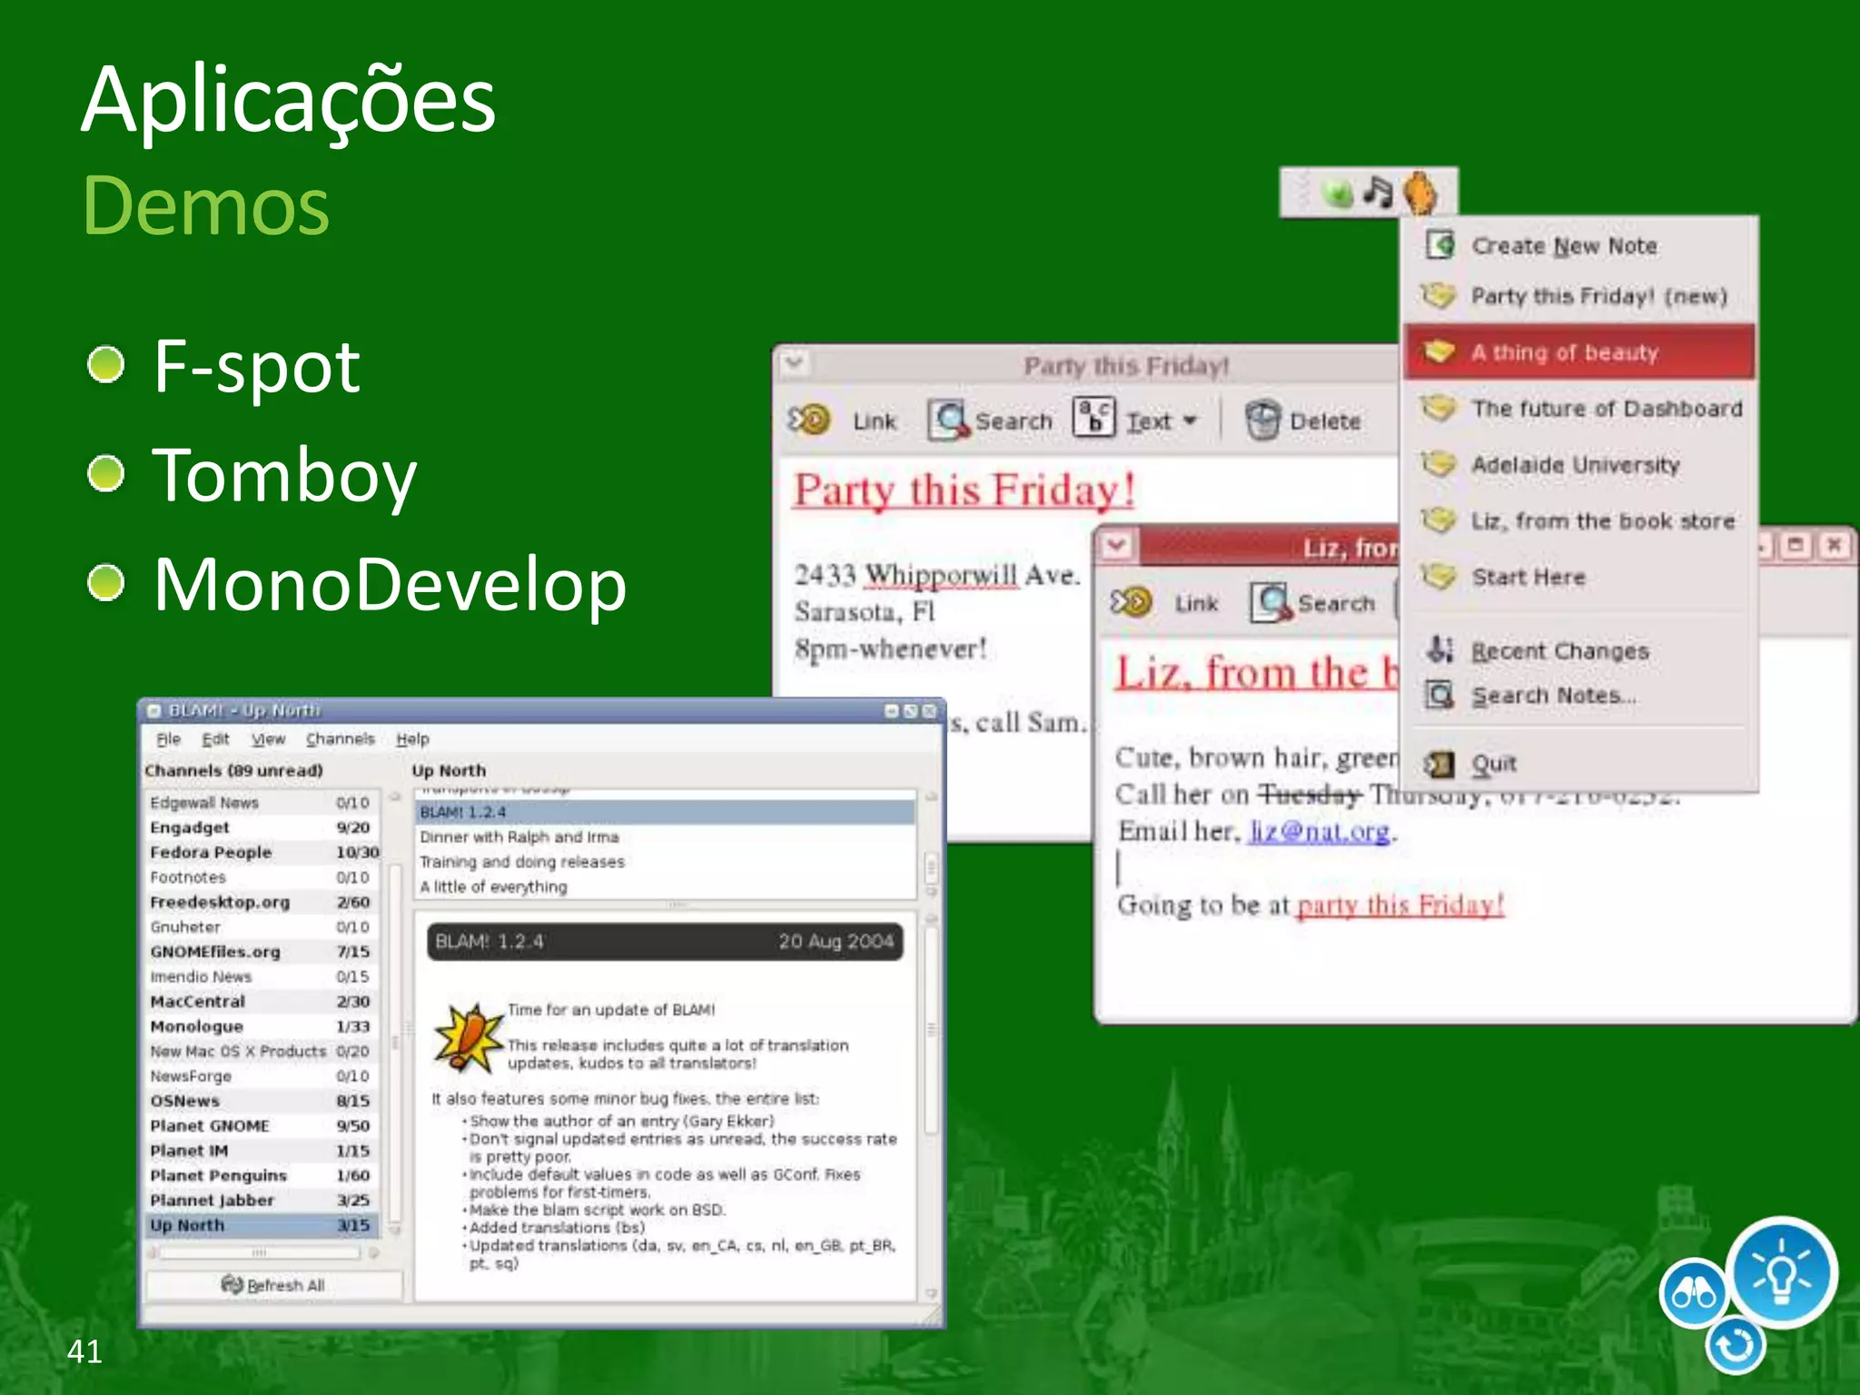Click the Delete trash icon in Party note
This screenshot has height=1395, width=1860.
(1262, 420)
